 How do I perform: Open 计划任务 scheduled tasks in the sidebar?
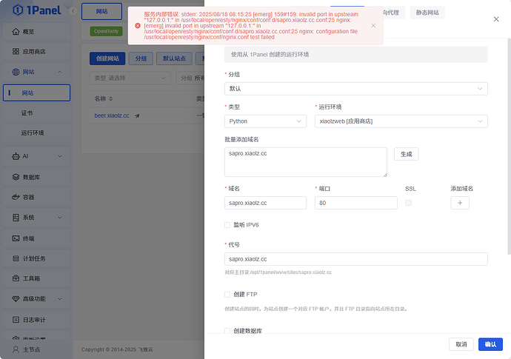[36, 258]
